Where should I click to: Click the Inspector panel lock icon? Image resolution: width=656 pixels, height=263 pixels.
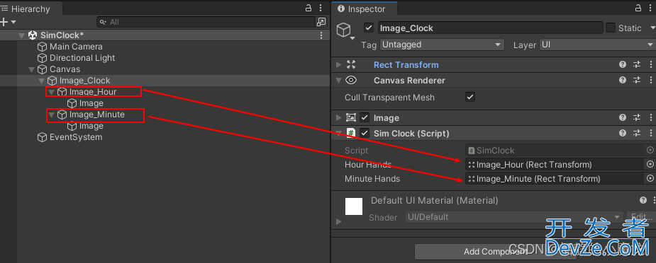pos(638,8)
